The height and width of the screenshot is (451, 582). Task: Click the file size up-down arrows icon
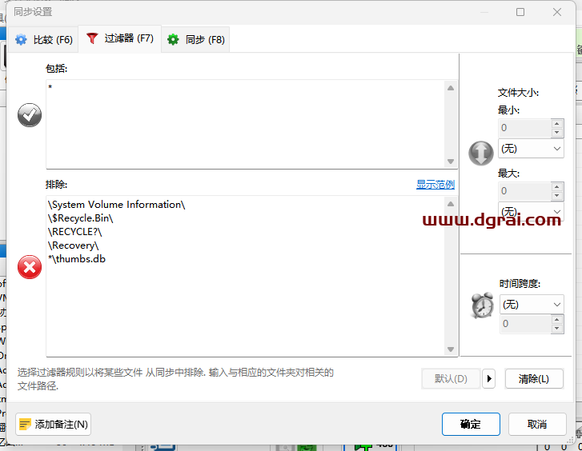coord(481,153)
